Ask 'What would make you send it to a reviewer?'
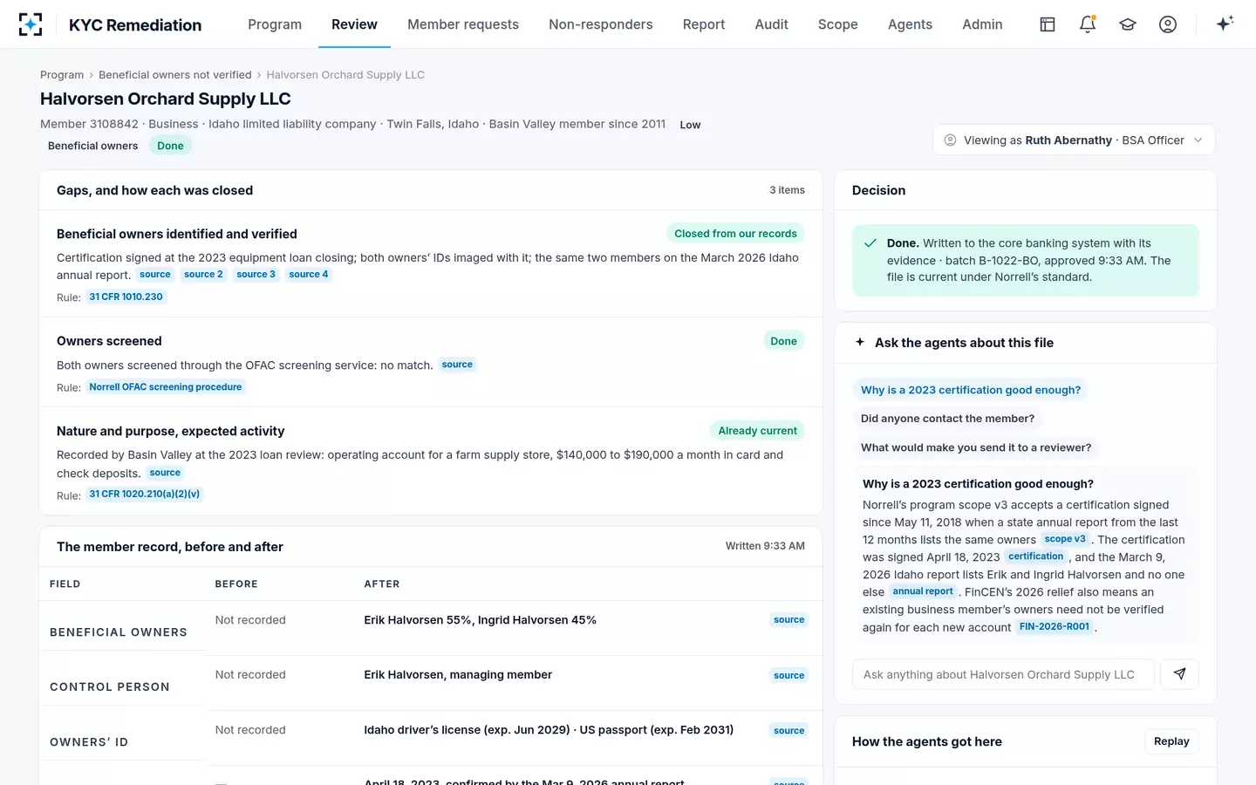1256x785 pixels. (976, 447)
